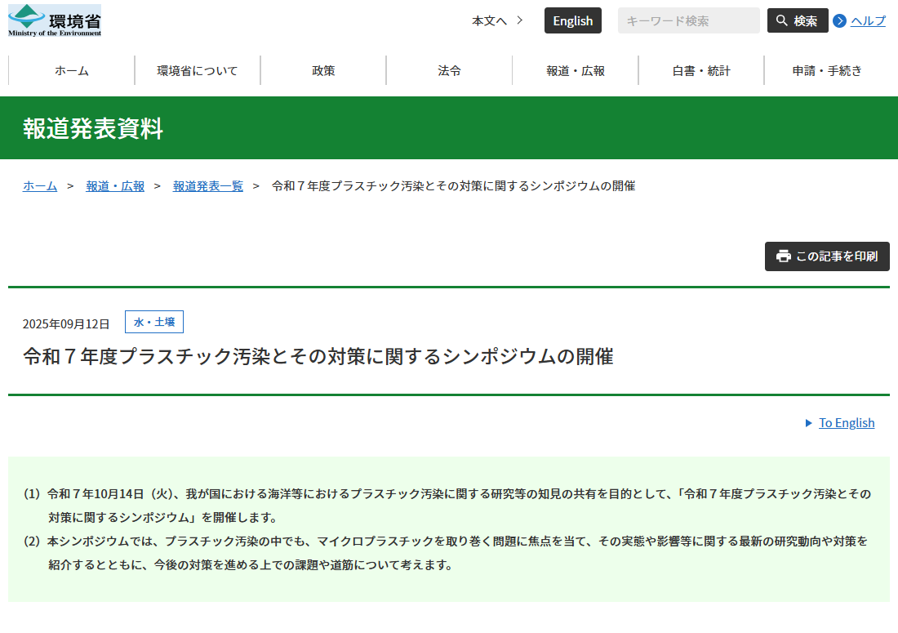Click the printer icon on the print button
Image resolution: width=898 pixels, height=633 pixels.
click(783, 256)
